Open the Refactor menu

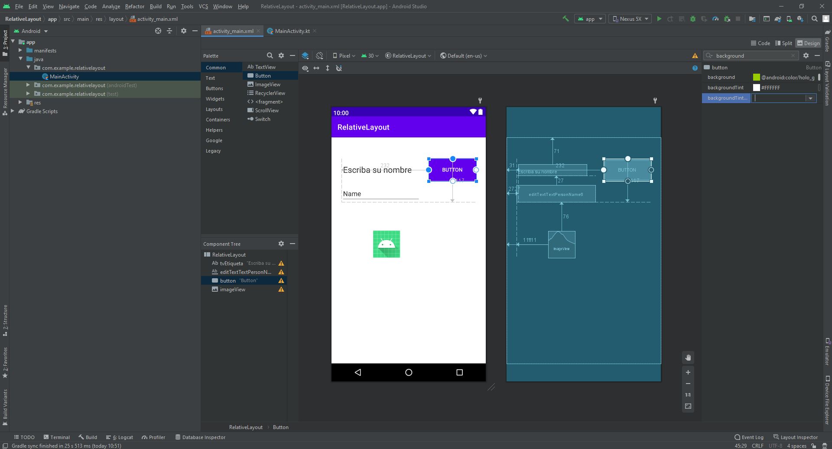coord(134,6)
